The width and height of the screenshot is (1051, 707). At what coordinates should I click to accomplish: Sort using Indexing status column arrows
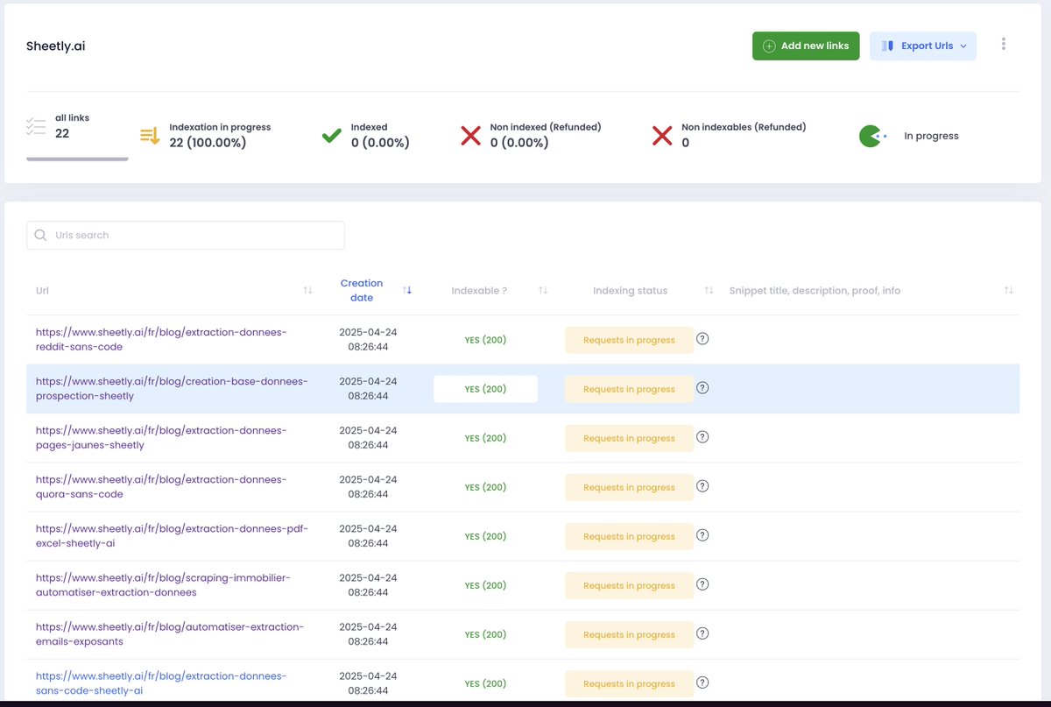click(709, 290)
